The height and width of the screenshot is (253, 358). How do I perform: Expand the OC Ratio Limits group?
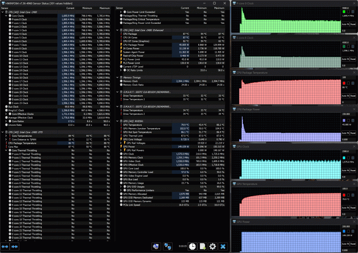121,70
